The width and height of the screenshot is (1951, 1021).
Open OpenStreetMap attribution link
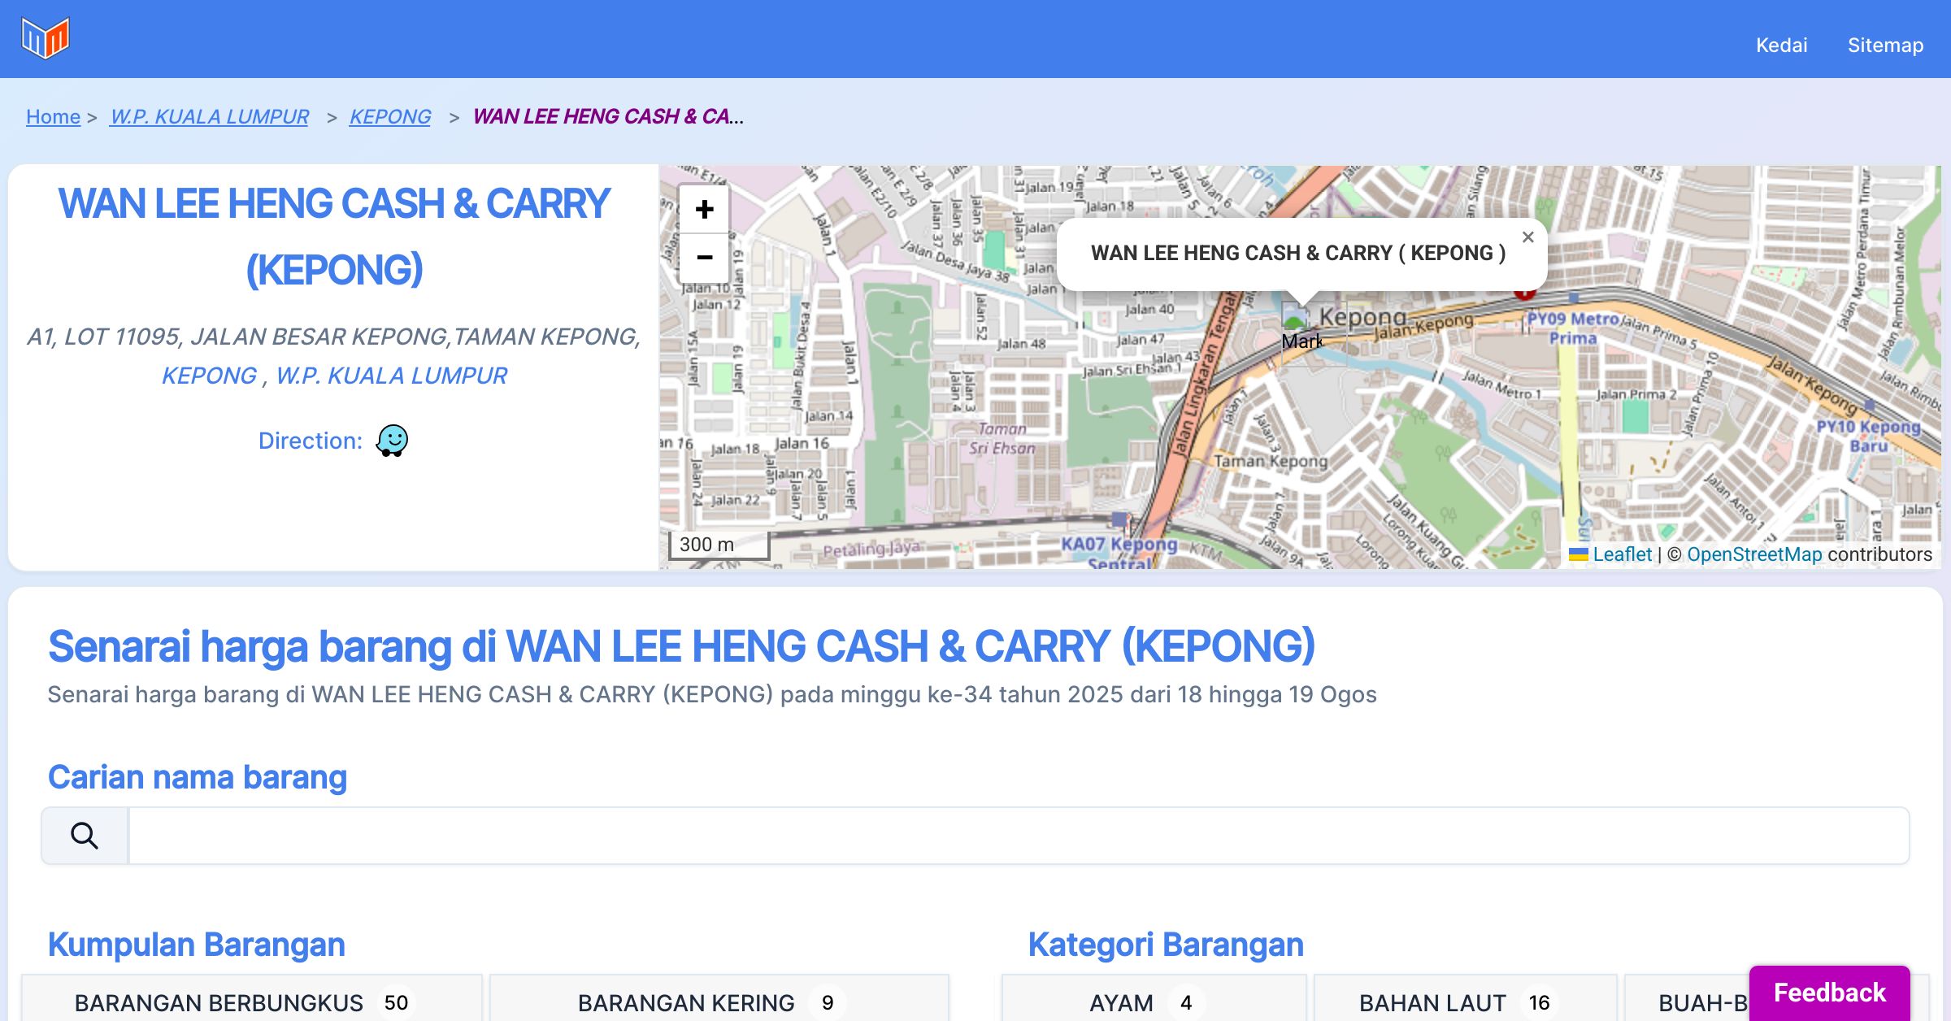1754,554
